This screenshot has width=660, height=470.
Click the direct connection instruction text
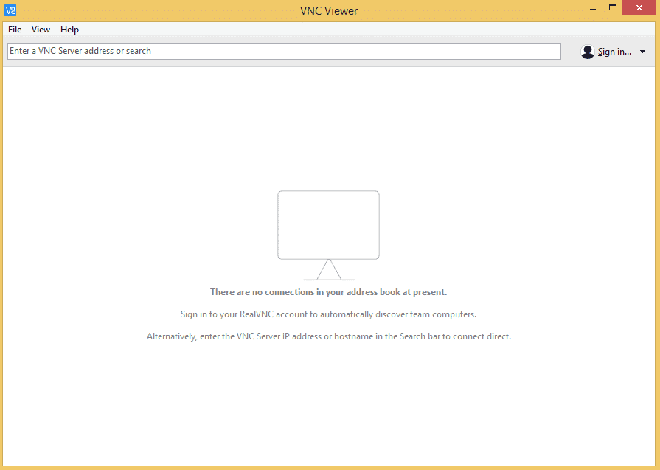(x=328, y=336)
